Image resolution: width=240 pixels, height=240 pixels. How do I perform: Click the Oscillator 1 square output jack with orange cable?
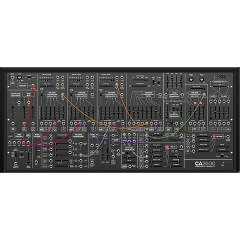point(62,95)
